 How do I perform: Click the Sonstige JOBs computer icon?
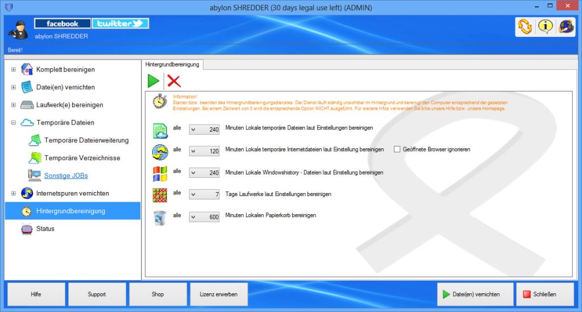coord(35,176)
